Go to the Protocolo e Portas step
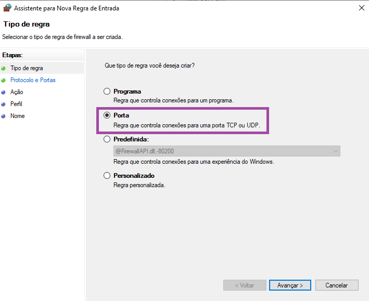This screenshot has width=369, height=301. [x=33, y=80]
